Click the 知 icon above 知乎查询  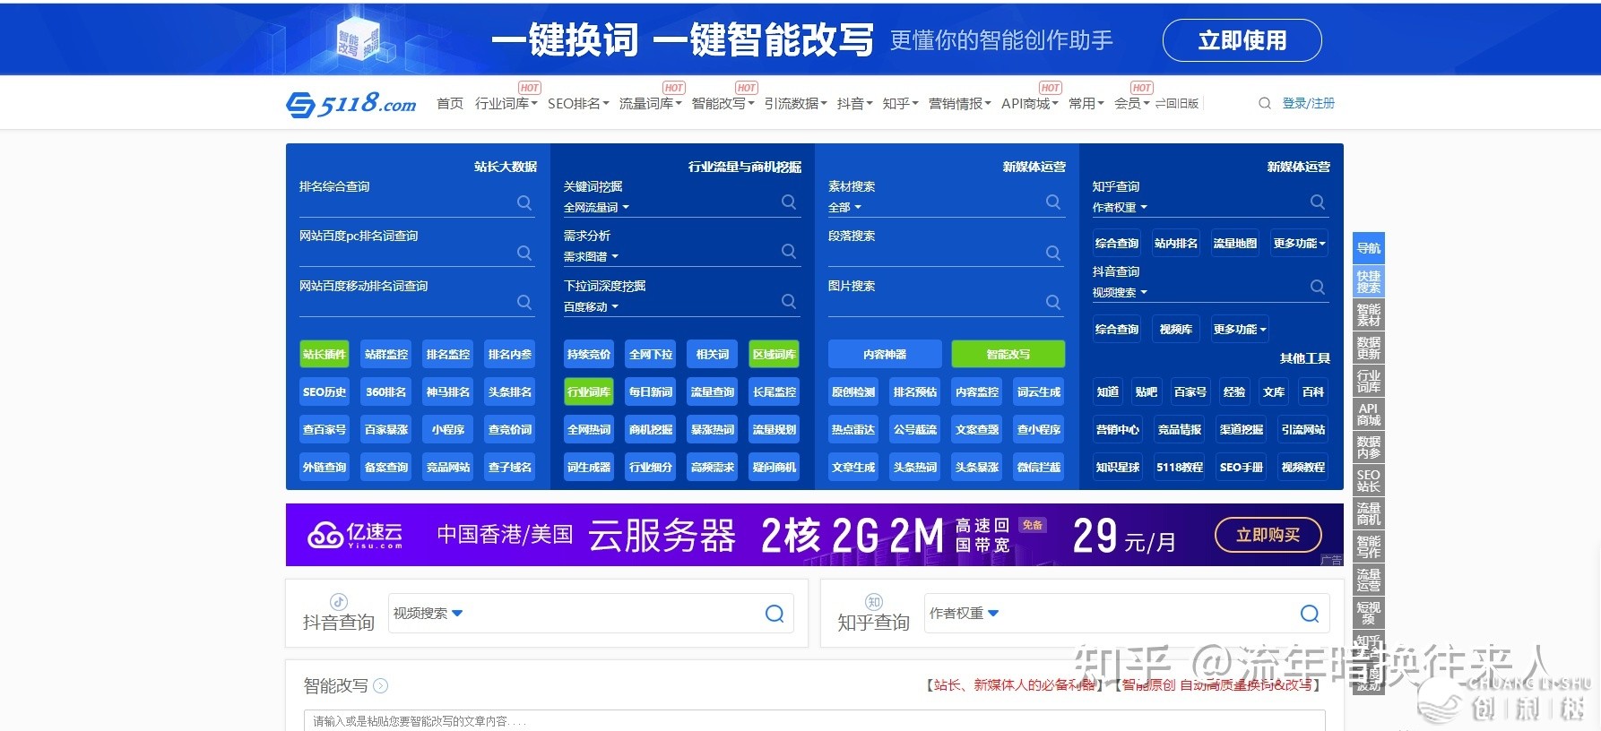pyautogui.click(x=874, y=602)
